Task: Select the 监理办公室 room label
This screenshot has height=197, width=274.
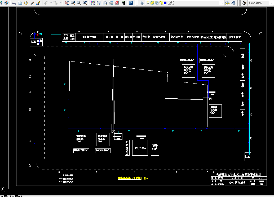Action: coord(159,37)
